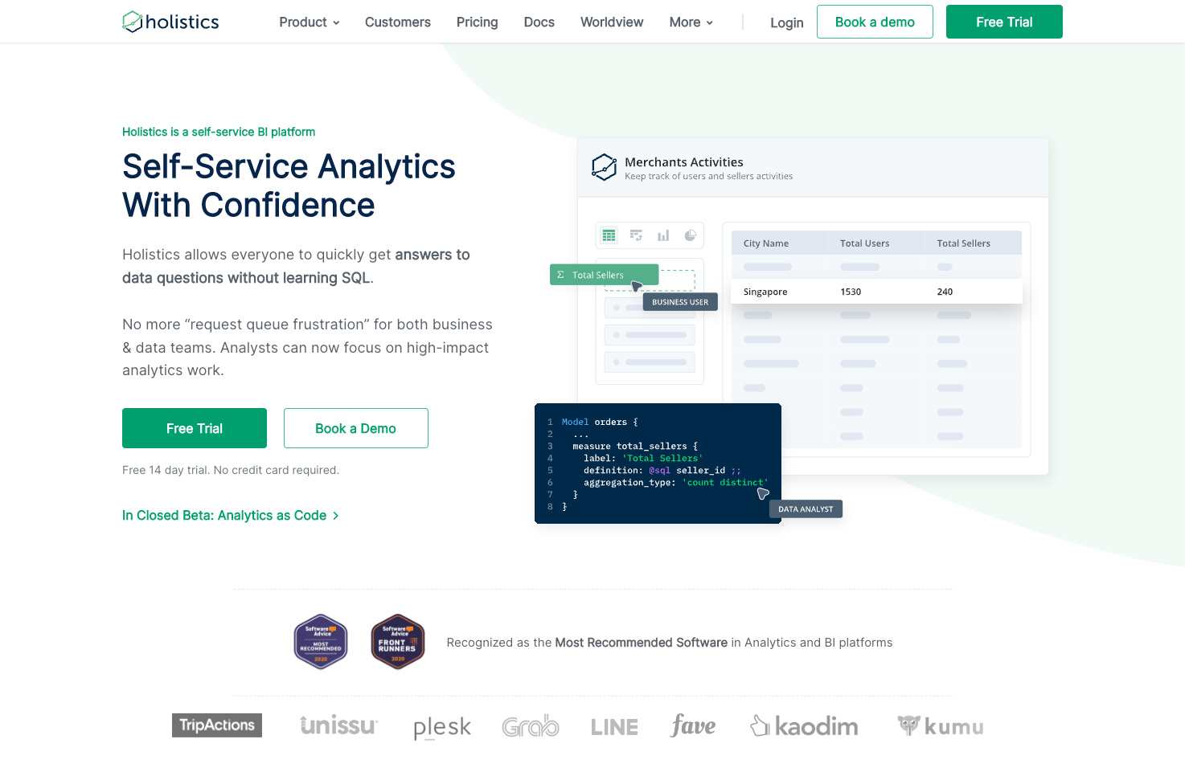The height and width of the screenshot is (780, 1185).
Task: Click the City Name column header
Action: click(766, 243)
